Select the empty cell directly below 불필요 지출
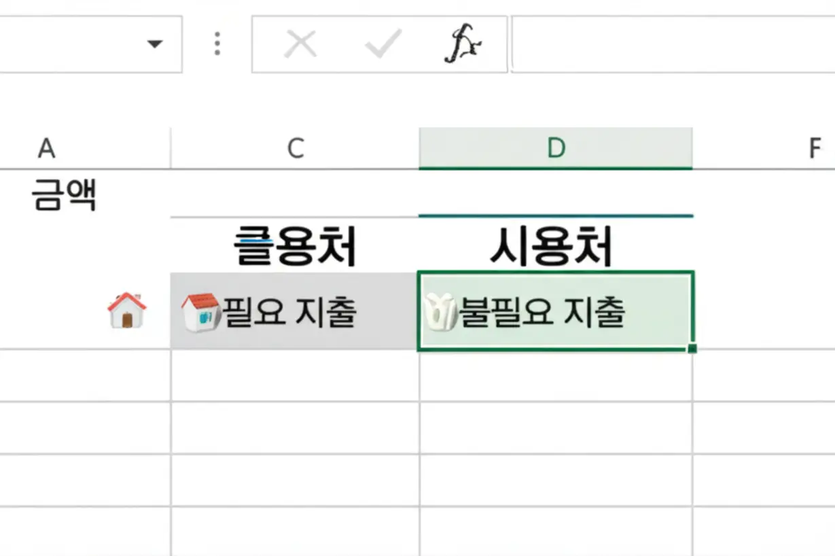This screenshot has height=556, width=835. [x=556, y=376]
